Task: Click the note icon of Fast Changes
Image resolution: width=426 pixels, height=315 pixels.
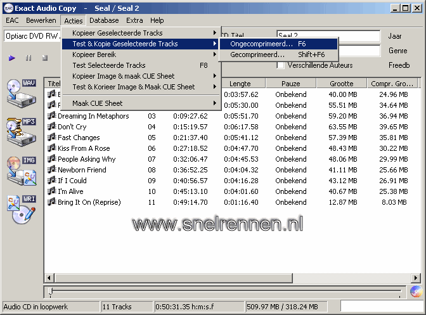Action: coord(51,138)
